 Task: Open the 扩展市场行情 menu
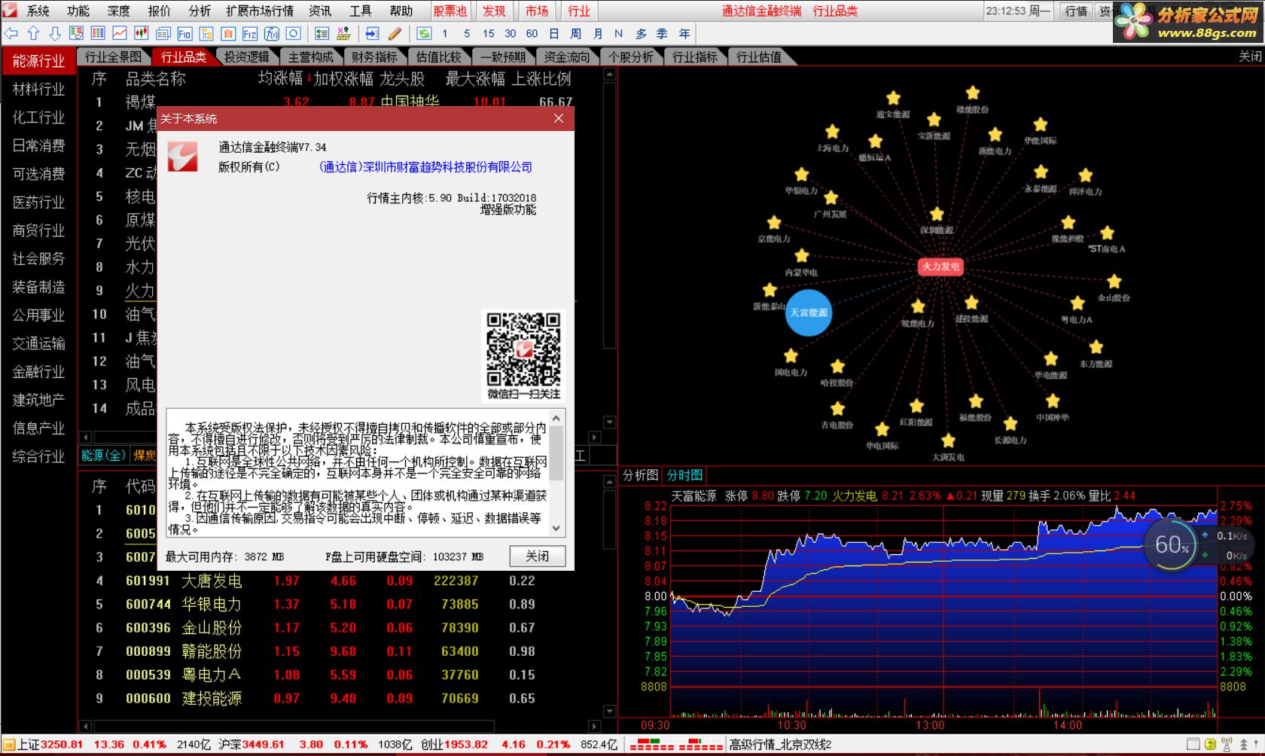click(x=260, y=11)
